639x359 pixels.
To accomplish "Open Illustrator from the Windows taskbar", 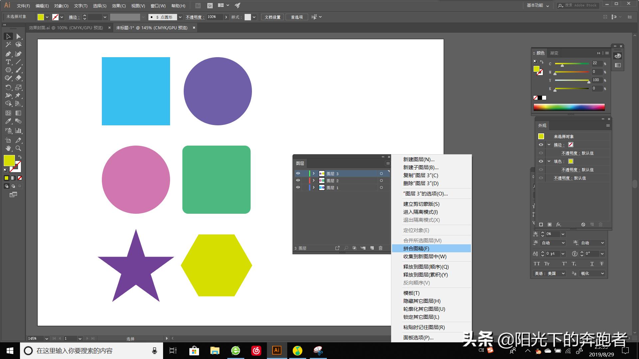I will click(277, 350).
